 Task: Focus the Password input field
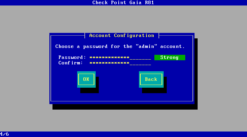click(120, 58)
